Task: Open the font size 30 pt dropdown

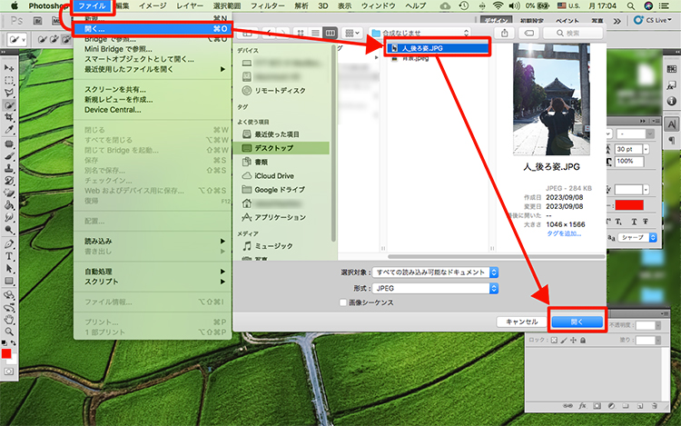Action: 646,149
